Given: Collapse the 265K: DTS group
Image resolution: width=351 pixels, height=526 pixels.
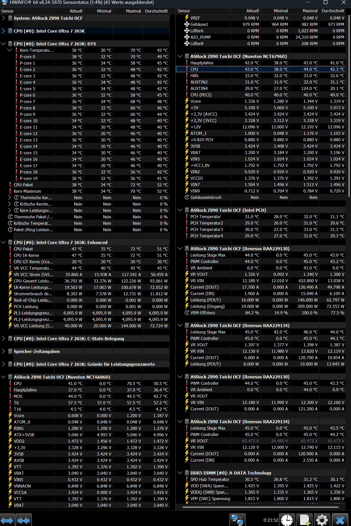Looking at the screenshot, I should 3,44.
